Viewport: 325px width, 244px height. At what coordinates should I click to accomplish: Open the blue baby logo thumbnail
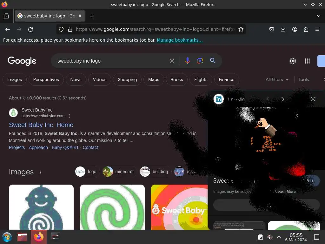click(41, 207)
